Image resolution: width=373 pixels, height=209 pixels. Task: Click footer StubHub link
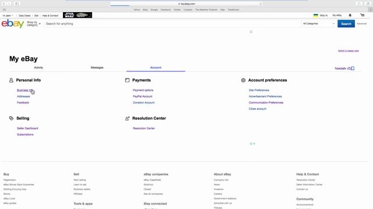coord(148,185)
